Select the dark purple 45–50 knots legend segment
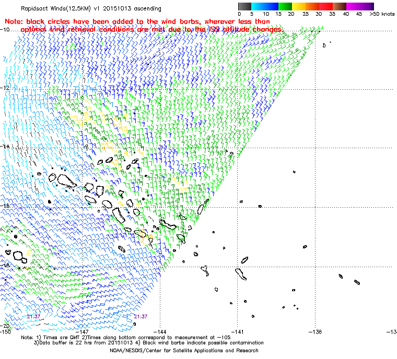The height and width of the screenshot is (359, 397). pos(367,6)
